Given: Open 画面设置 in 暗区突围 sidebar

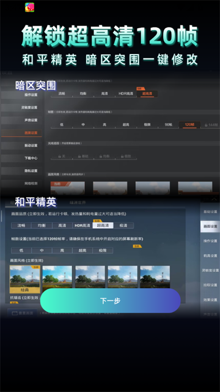Looking at the screenshot, I should 21,133.
